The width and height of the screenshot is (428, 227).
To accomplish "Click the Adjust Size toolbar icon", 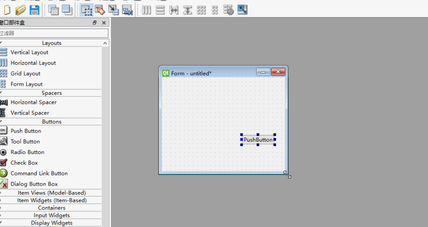I will (242, 10).
